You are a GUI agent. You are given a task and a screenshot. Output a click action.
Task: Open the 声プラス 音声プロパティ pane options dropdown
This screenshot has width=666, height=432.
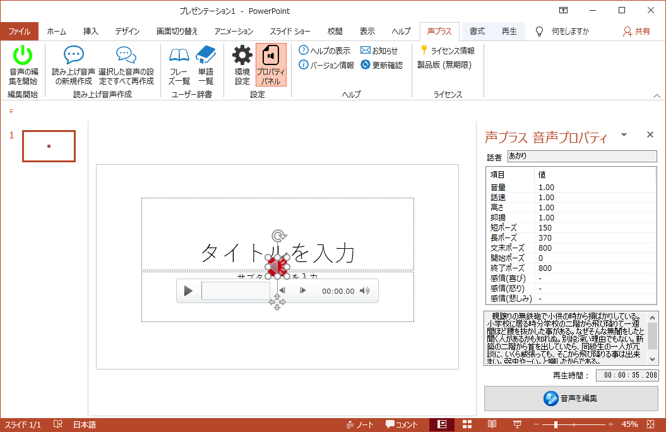coord(624,135)
